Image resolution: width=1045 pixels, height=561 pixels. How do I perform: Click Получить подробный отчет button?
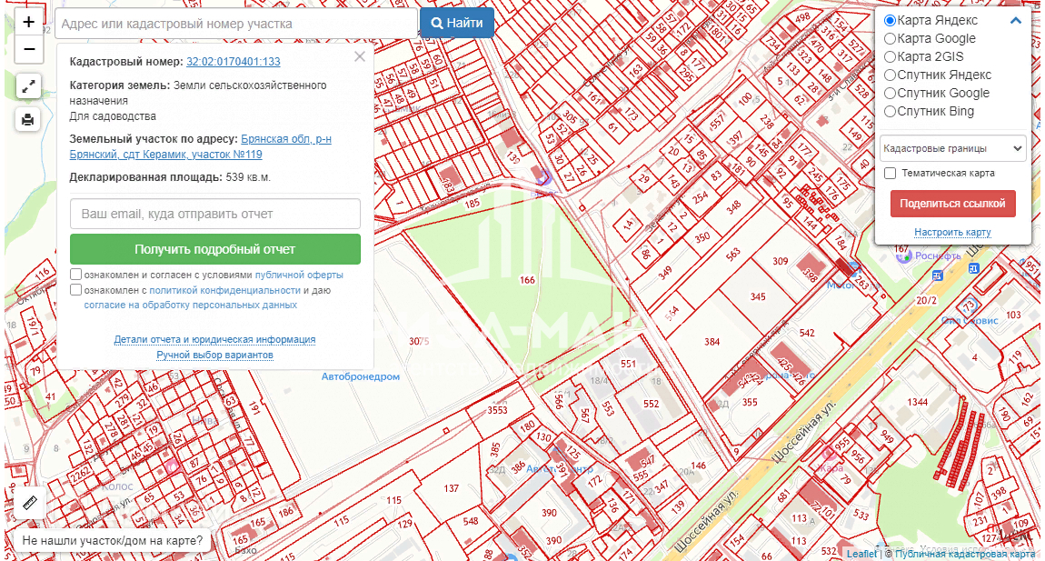point(215,249)
